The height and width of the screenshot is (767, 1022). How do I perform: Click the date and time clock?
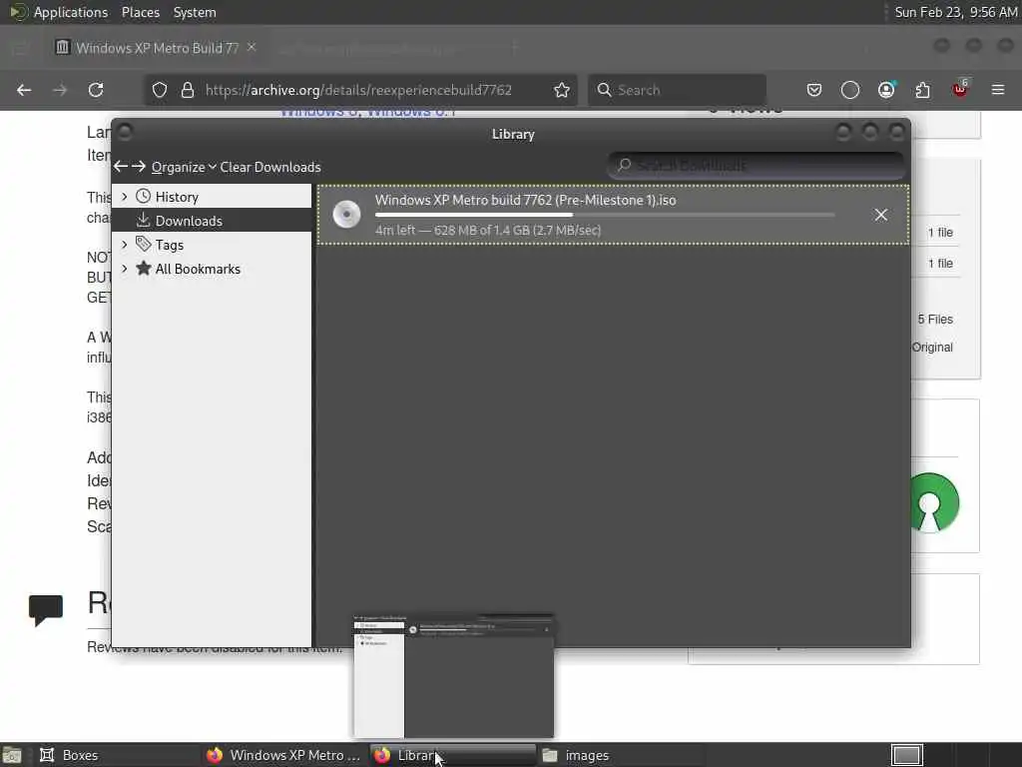(x=955, y=12)
